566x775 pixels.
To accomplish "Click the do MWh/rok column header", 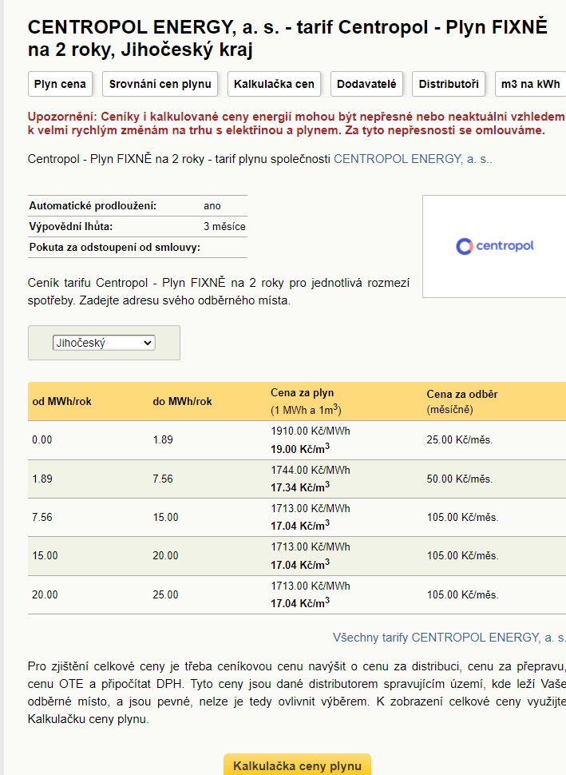I will tap(182, 401).
